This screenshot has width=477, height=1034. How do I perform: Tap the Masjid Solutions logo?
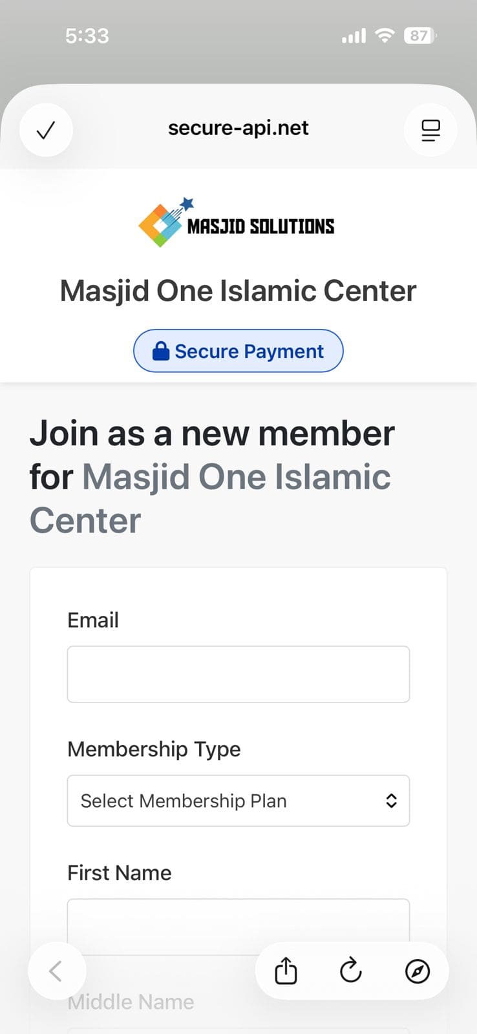[x=237, y=224]
